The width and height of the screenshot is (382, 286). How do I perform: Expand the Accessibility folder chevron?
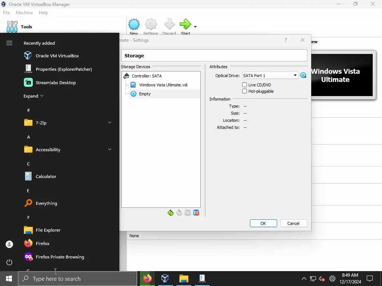pos(110,149)
